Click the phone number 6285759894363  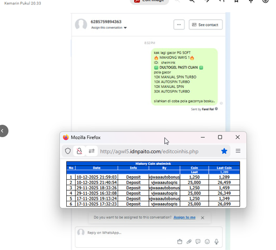click(x=106, y=22)
